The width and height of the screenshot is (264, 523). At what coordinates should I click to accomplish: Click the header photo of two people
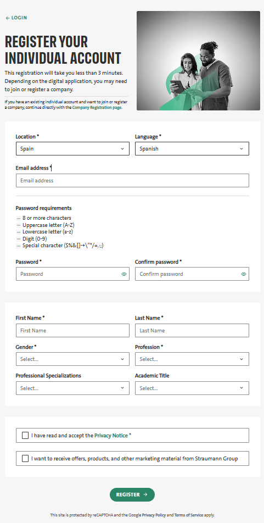pyautogui.click(x=198, y=60)
